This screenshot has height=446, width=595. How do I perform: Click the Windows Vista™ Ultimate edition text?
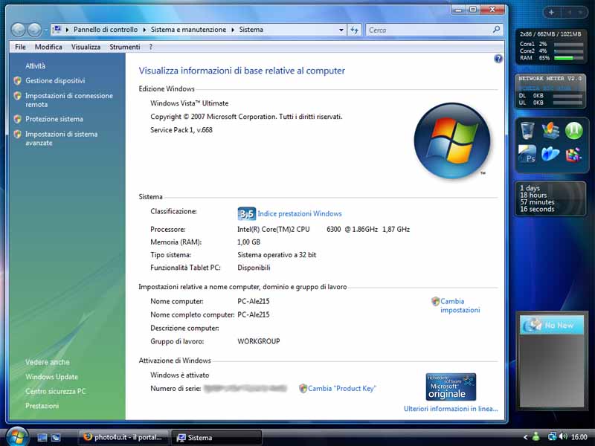click(190, 103)
